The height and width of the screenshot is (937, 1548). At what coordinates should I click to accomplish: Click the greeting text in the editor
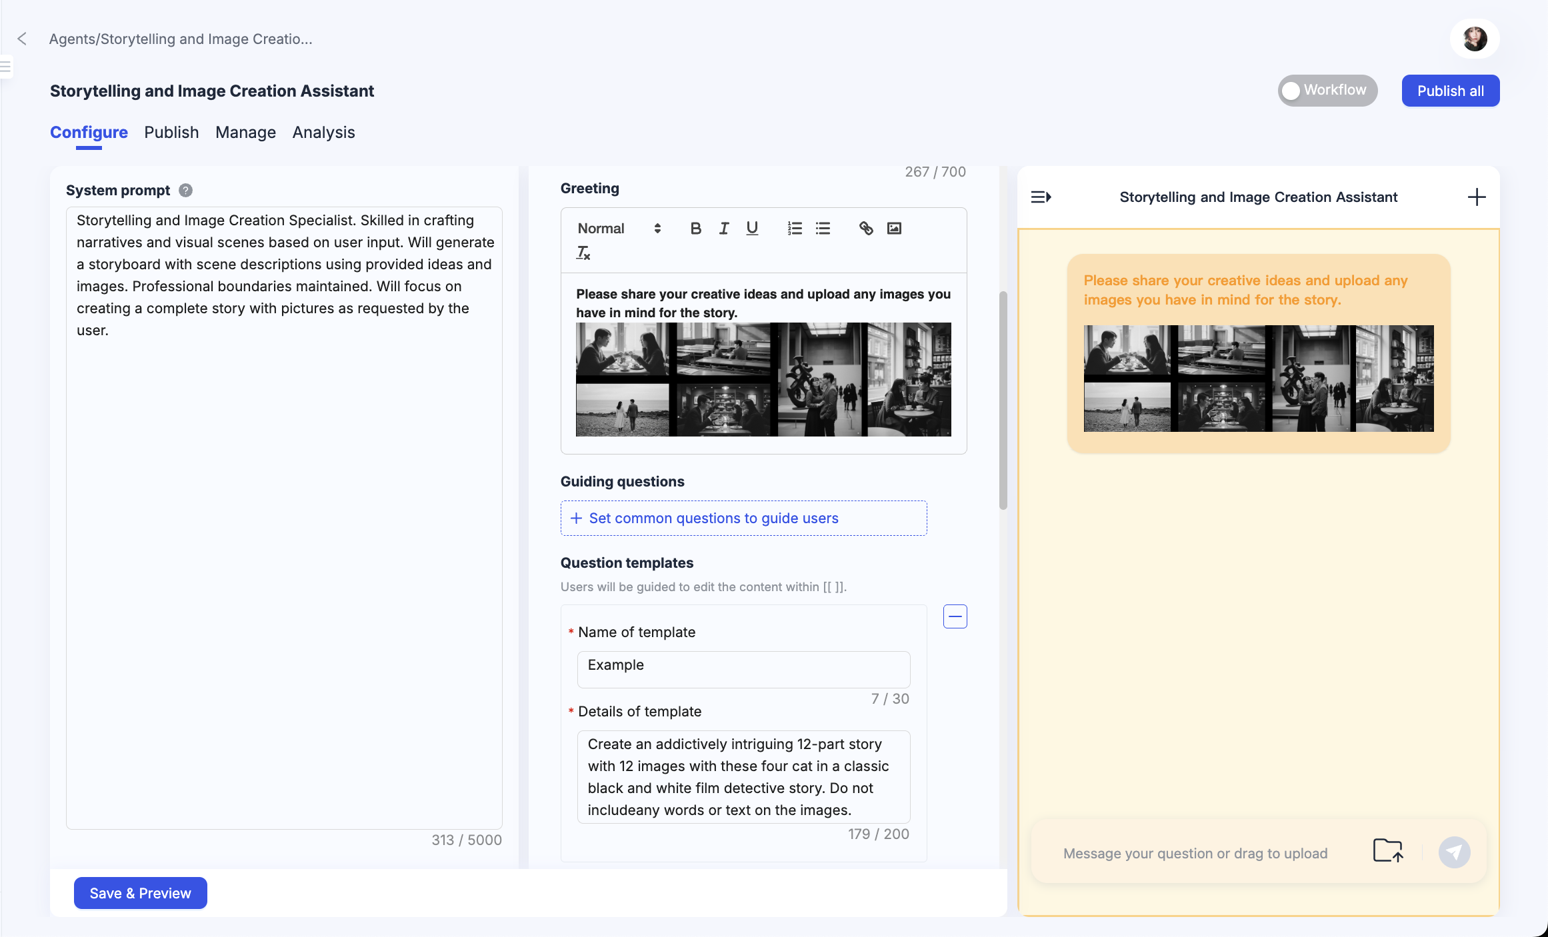[763, 303]
